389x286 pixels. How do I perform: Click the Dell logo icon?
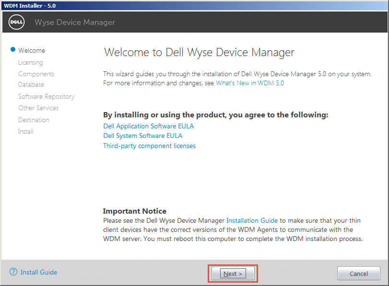pyautogui.click(x=16, y=22)
